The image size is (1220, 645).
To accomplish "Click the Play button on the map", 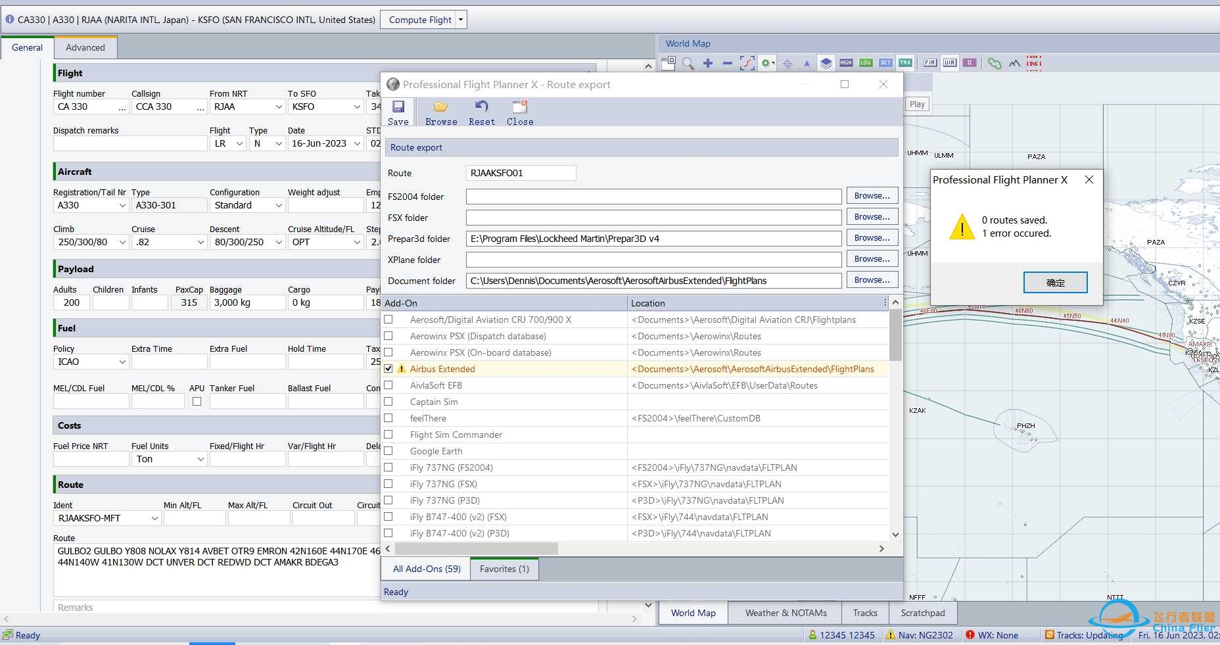I will click(917, 104).
